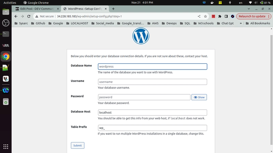This screenshot has height=153, width=273.
Task: Open Chrome from the dock
Action: [x=6, y=57]
